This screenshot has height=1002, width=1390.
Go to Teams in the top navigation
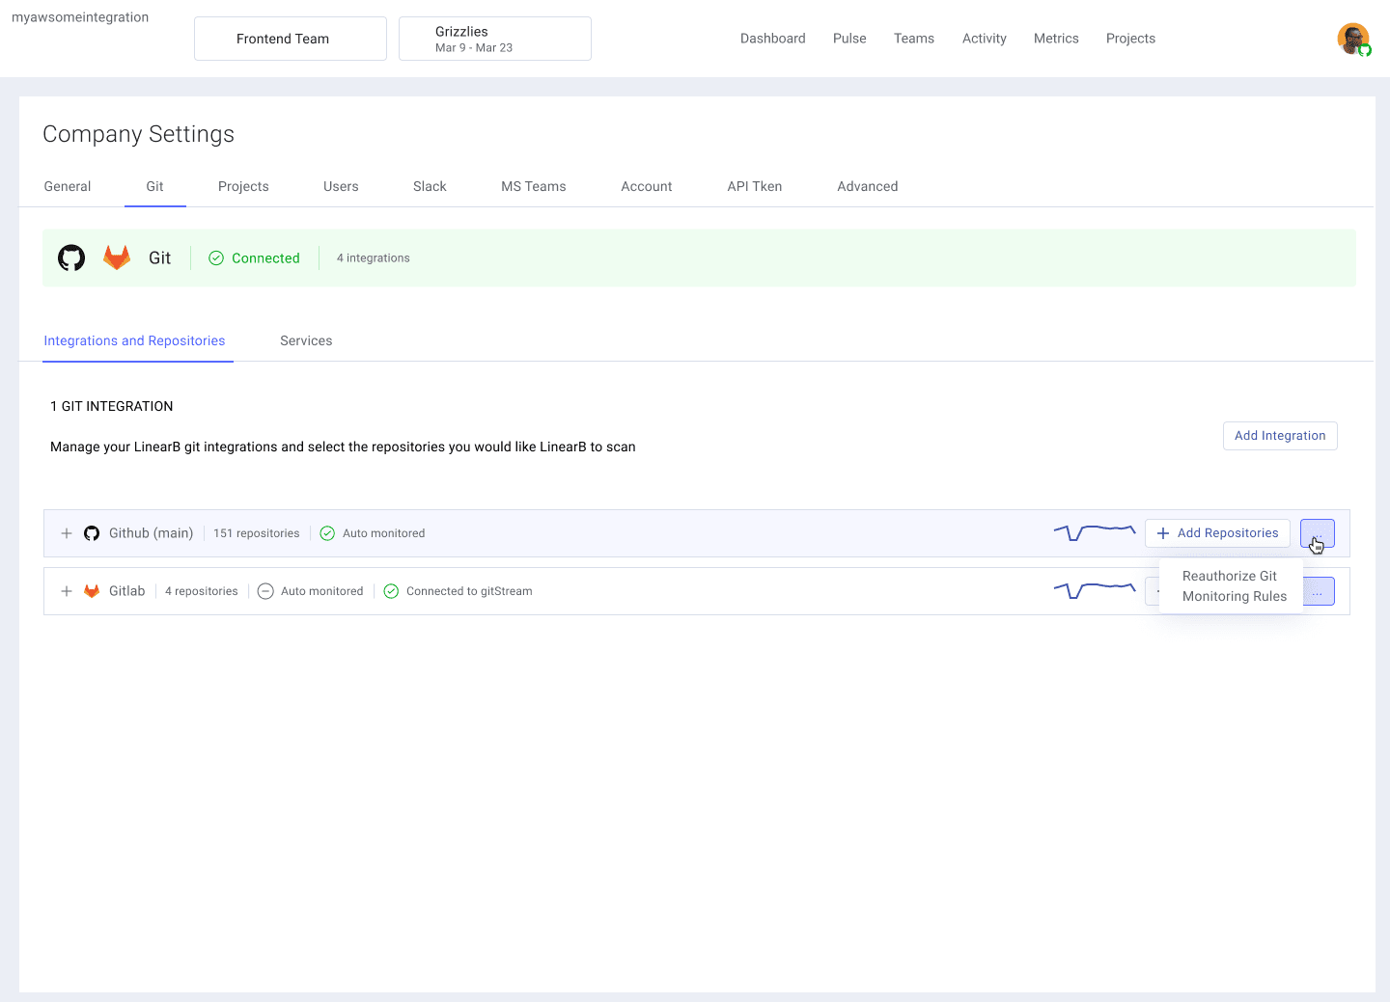(914, 39)
